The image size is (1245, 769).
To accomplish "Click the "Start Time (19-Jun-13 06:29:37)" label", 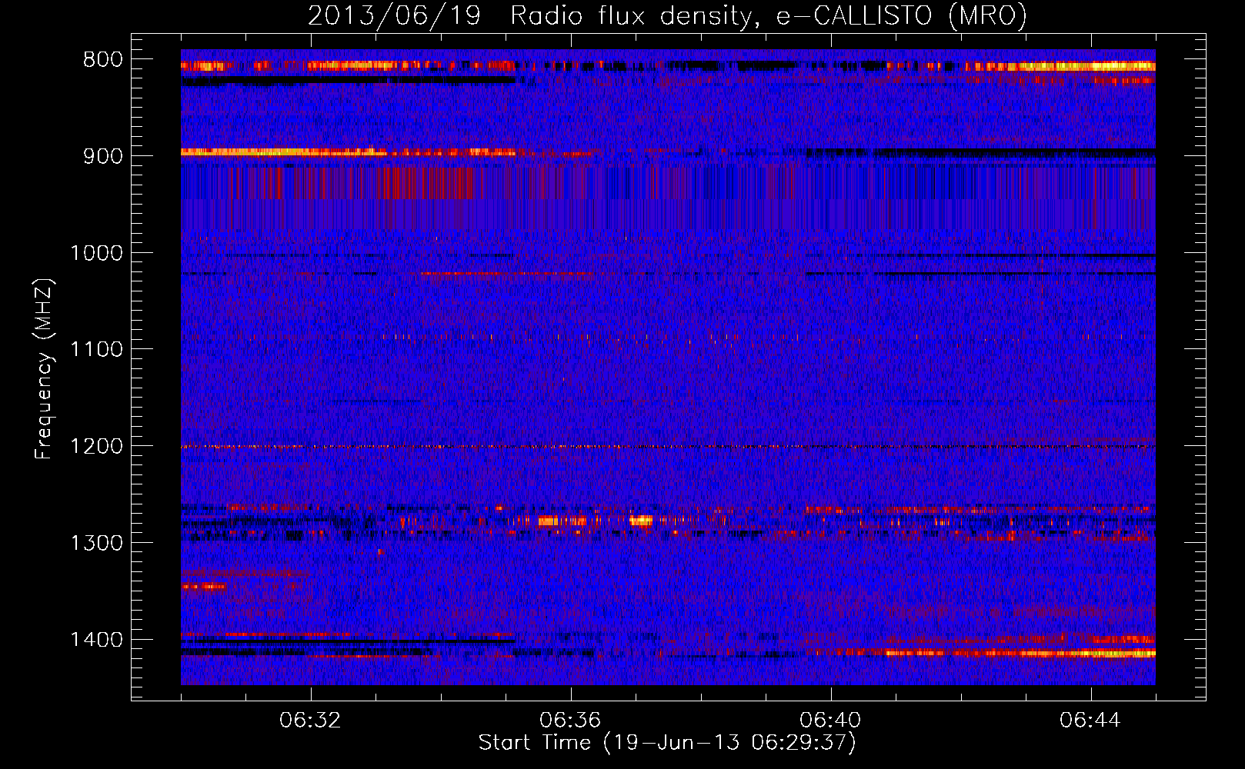I will [667, 743].
